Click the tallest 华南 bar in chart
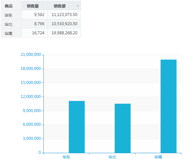Viewport: 187px width, 161px height. tap(168, 106)
